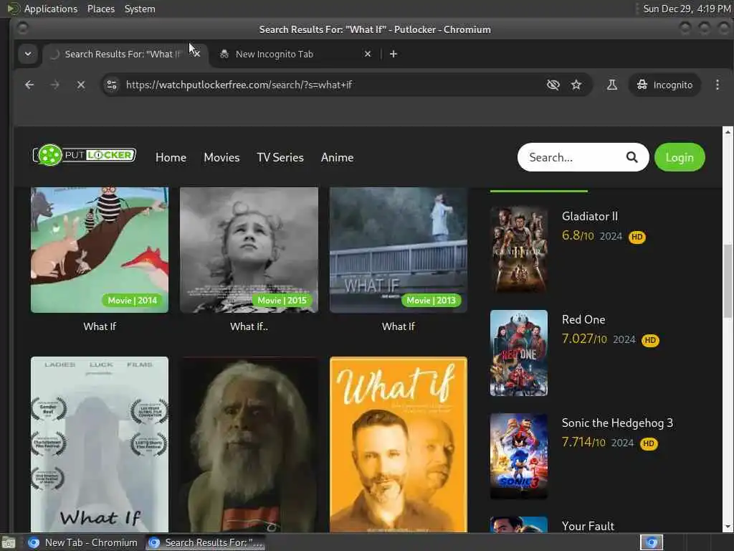Click the Movie | 2014 badge
The image size is (734, 551).
click(x=133, y=301)
